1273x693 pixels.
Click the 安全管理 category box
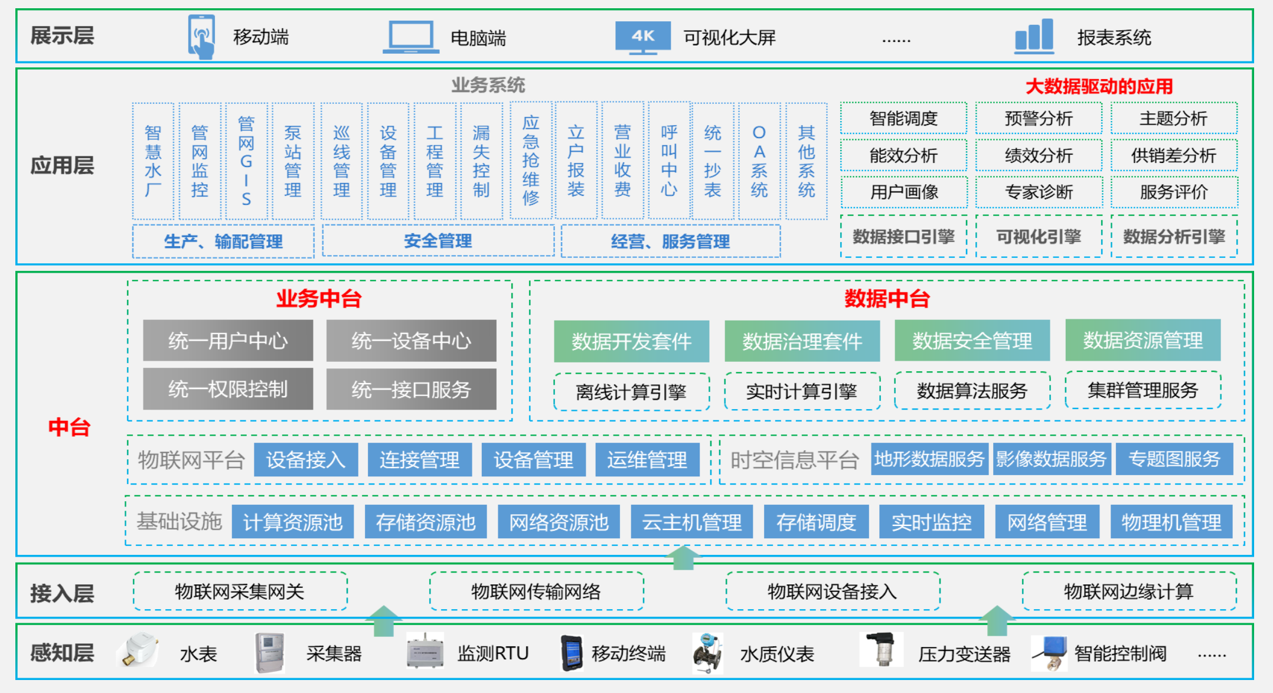tap(438, 240)
